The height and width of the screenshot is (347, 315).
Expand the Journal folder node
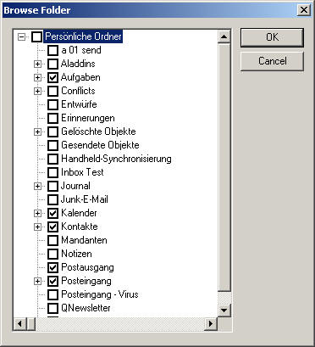coord(37,186)
